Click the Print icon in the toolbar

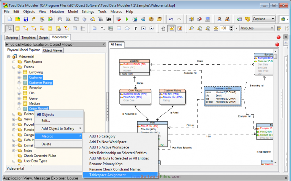[60, 19]
